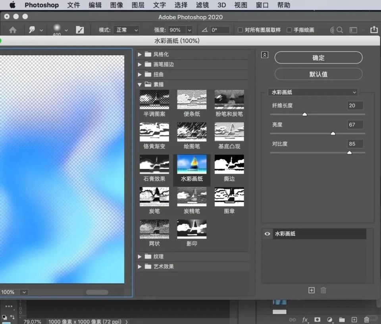Click the link layers icon

[x=292, y=320]
